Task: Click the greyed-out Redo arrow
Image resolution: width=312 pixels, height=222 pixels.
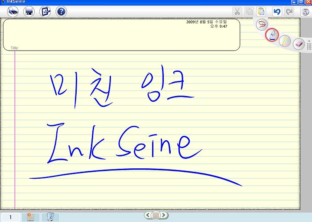Action: pyautogui.click(x=289, y=11)
